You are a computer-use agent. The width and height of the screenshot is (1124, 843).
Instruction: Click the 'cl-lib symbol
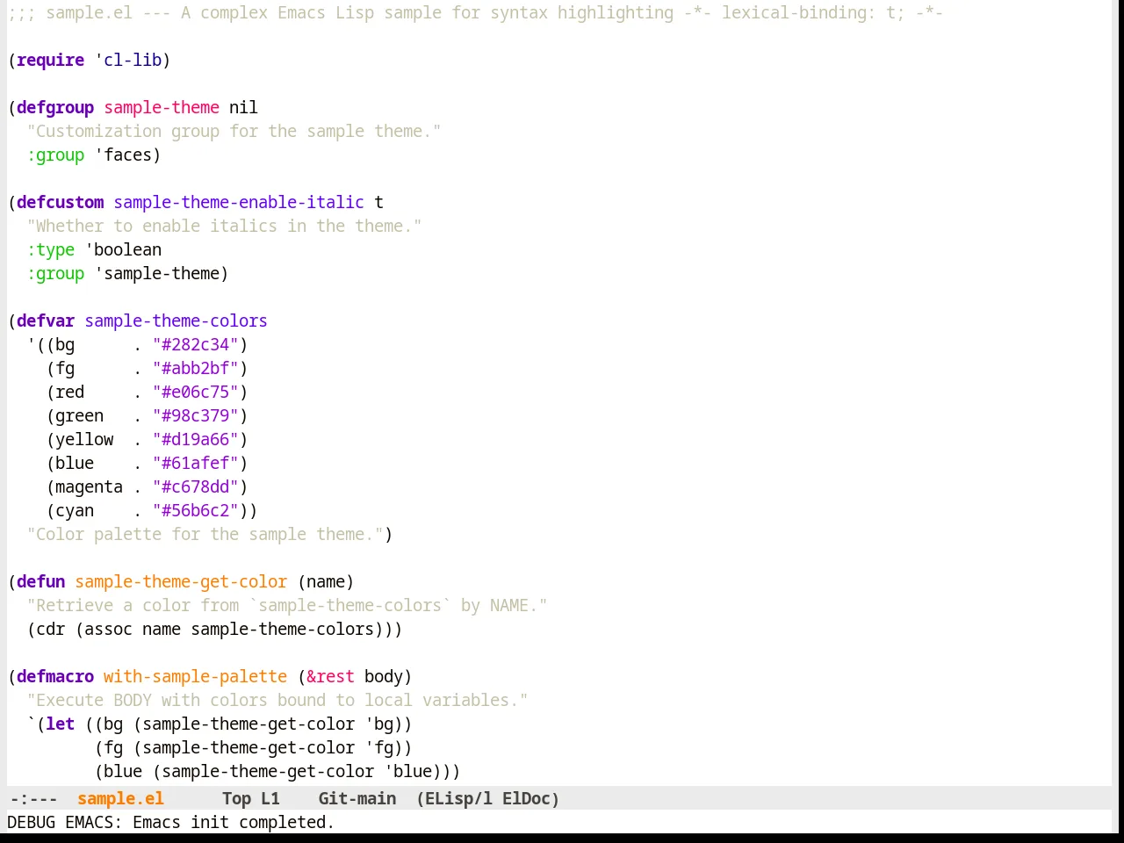pyautogui.click(x=128, y=60)
